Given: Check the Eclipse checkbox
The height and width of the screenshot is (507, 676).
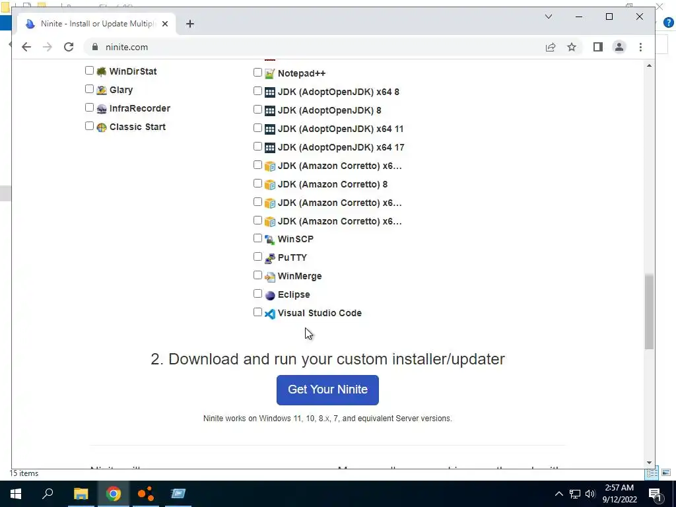Looking at the screenshot, I should pyautogui.click(x=258, y=294).
